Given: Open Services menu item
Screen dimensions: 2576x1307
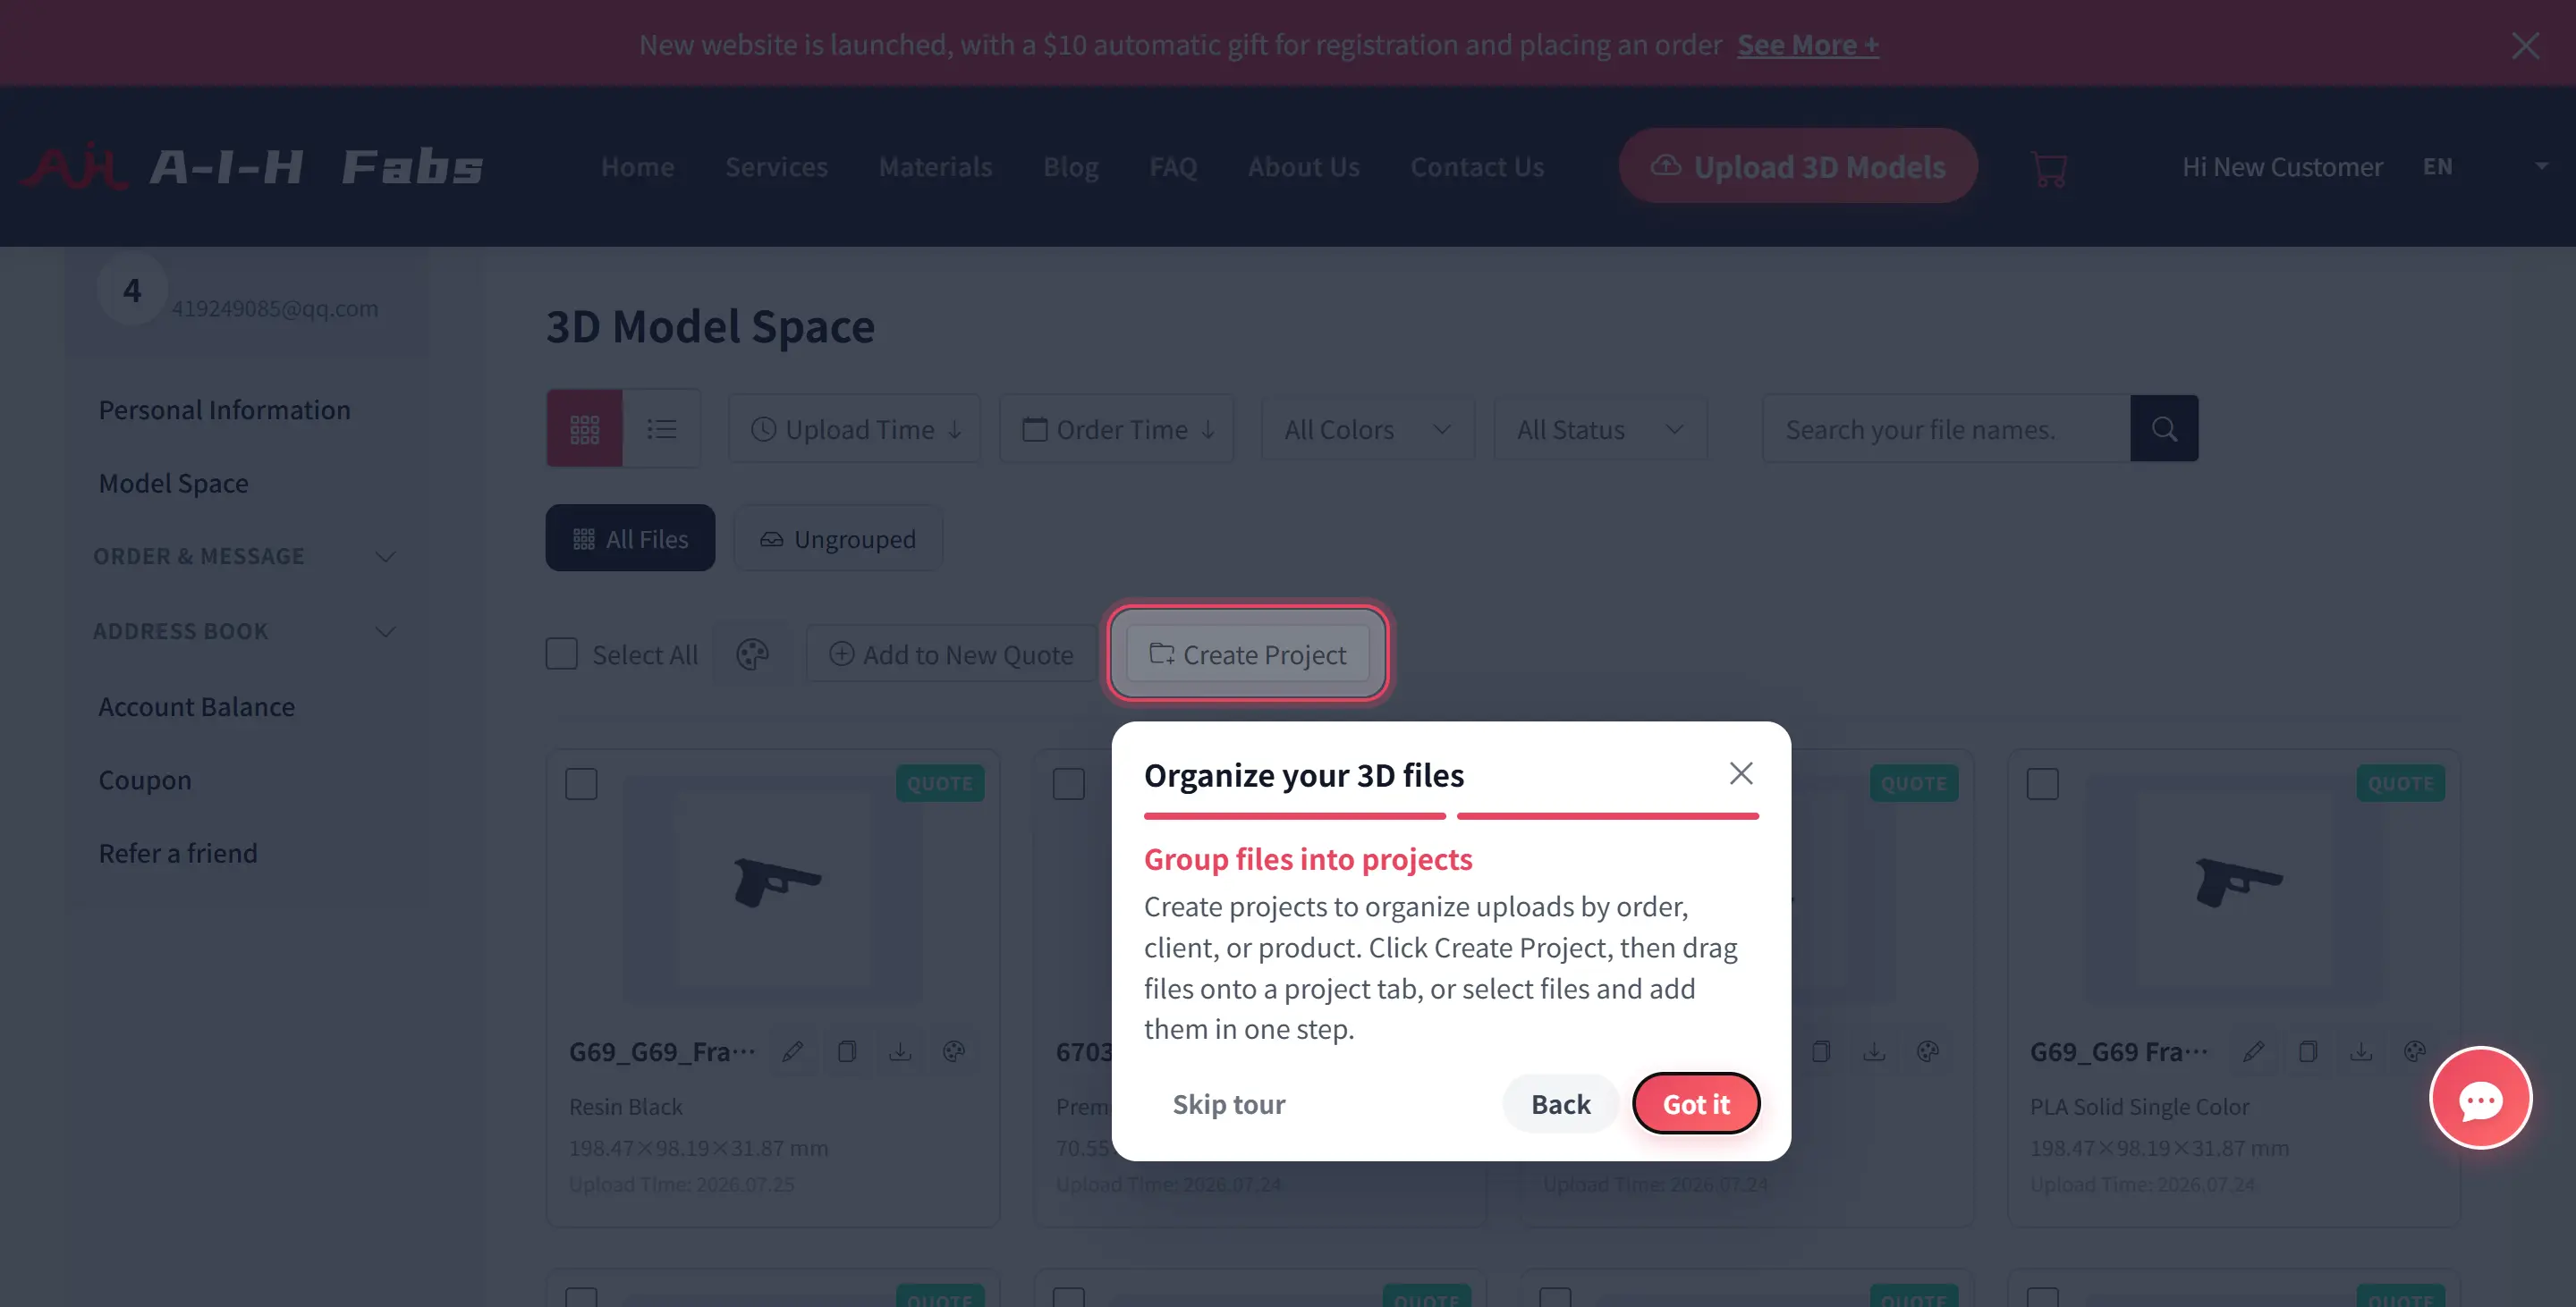Looking at the screenshot, I should (776, 167).
